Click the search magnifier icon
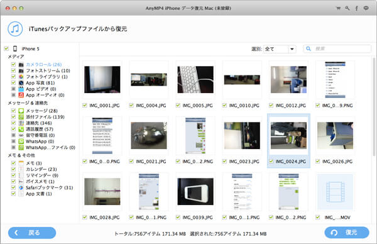Viewport: 377px width, 244px height. [x=309, y=49]
